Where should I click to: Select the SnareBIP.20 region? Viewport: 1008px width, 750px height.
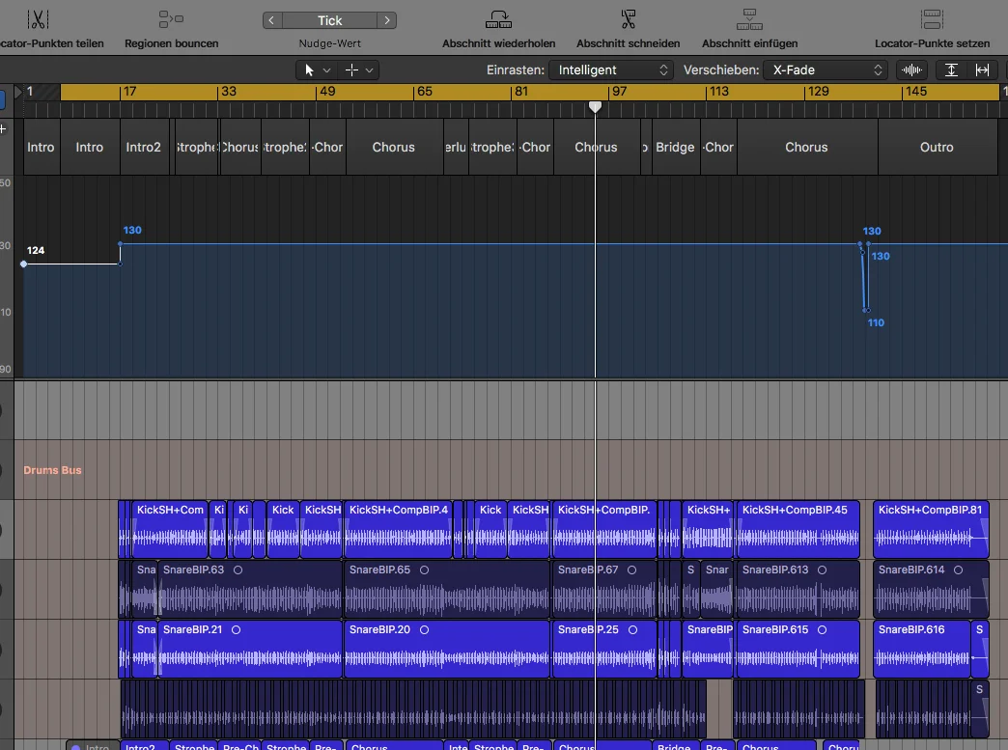tap(447, 649)
